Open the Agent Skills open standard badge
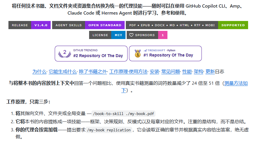Viewport: 258px width, 143px height. (88, 25)
